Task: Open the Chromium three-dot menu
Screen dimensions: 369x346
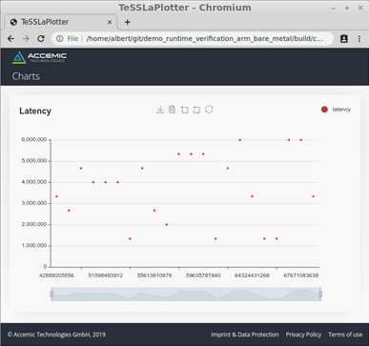Action: tap(359, 39)
